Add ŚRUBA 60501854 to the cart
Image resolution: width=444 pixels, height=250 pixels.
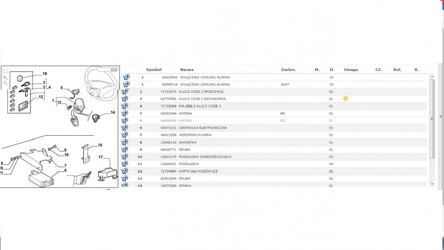point(124,178)
